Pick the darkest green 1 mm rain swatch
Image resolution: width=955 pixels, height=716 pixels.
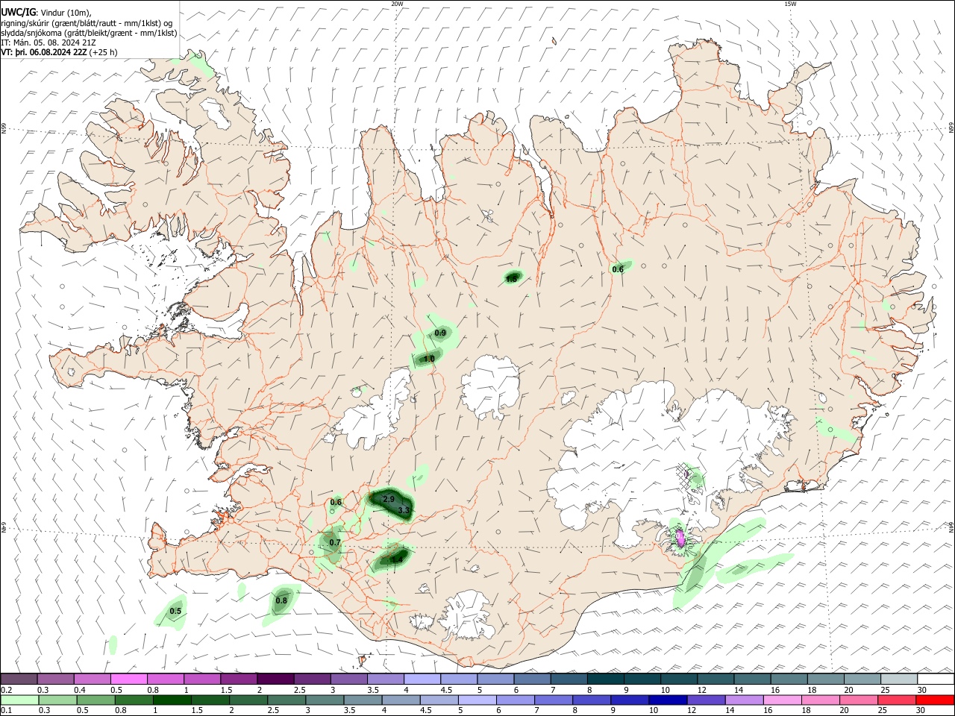(x=172, y=700)
